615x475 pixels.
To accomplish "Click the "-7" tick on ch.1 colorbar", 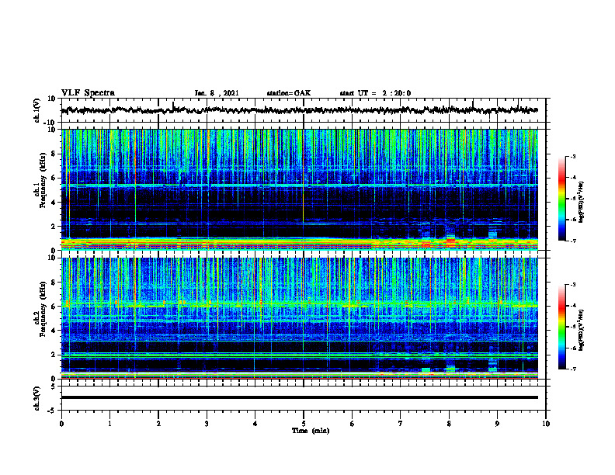I will point(572,241).
